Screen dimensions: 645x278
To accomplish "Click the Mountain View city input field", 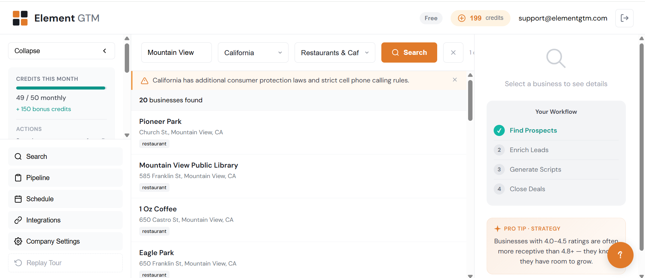I will click(176, 53).
